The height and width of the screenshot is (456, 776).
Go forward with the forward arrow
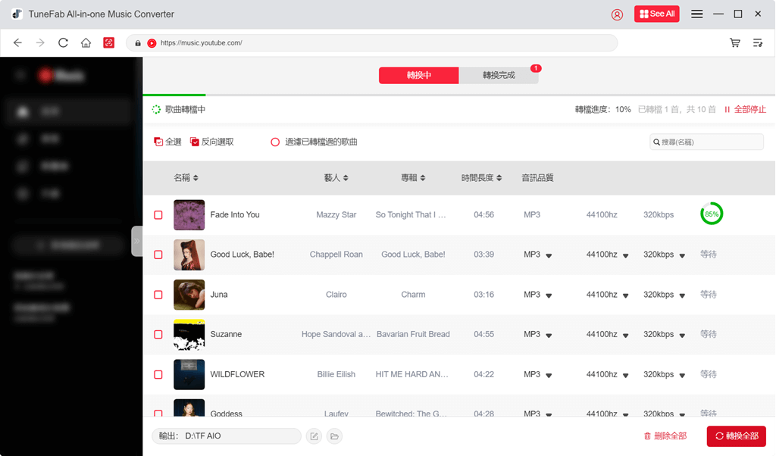(41, 43)
